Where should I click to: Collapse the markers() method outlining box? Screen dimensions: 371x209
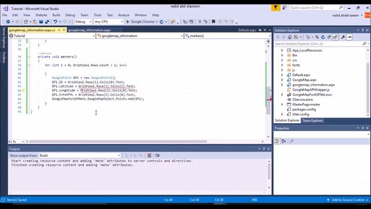(x=30, y=57)
